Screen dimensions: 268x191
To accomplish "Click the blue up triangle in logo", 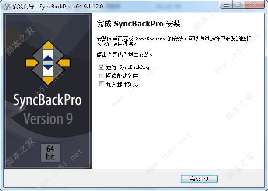I will tap(48, 58).
